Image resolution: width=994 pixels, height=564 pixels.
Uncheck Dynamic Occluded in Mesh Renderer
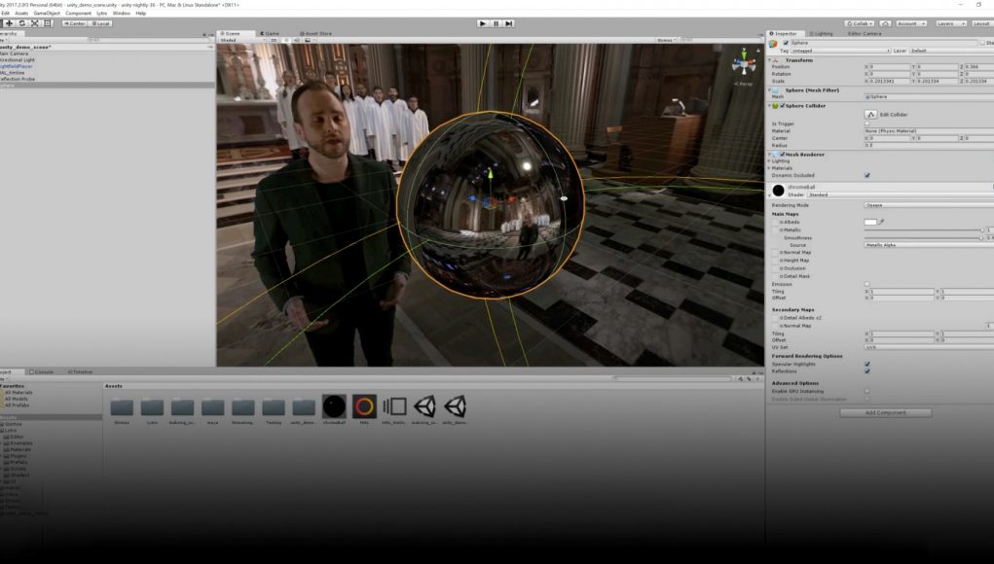pos(867,175)
